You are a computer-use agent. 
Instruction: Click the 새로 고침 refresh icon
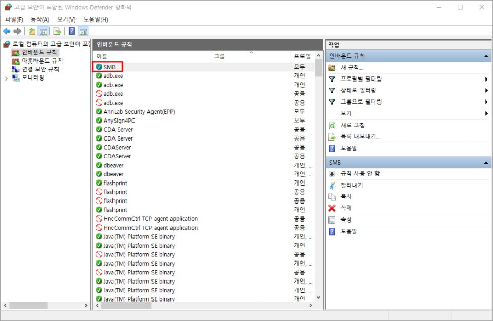[332, 125]
